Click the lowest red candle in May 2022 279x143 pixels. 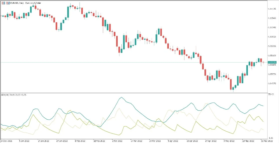click(x=231, y=84)
